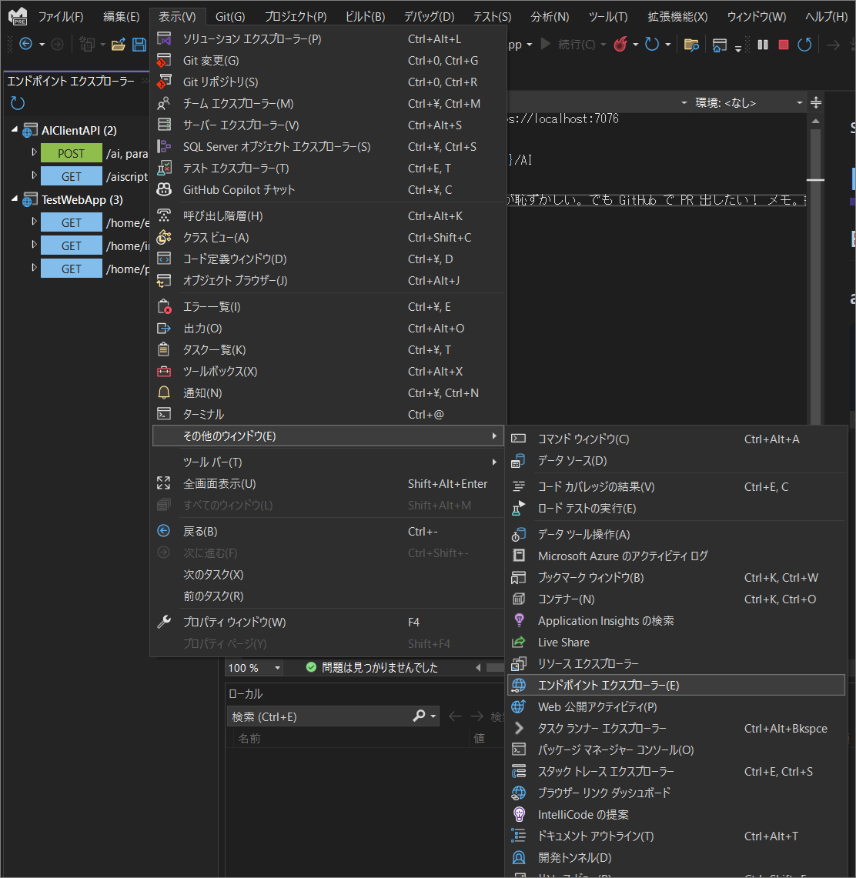
Task: Click the find in files folder icon
Action: 692,44
